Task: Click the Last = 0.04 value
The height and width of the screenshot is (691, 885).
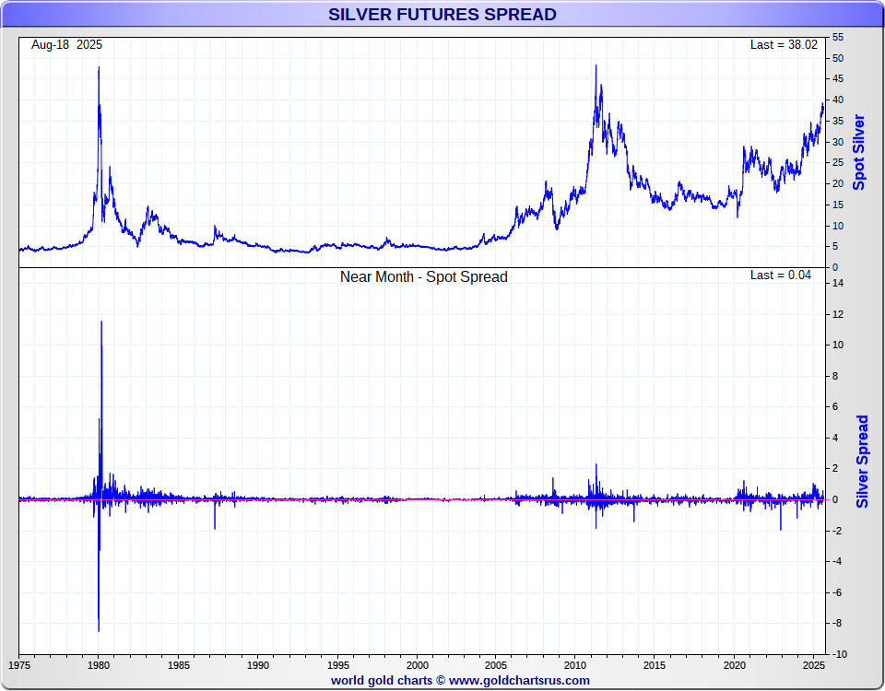Action: point(781,275)
